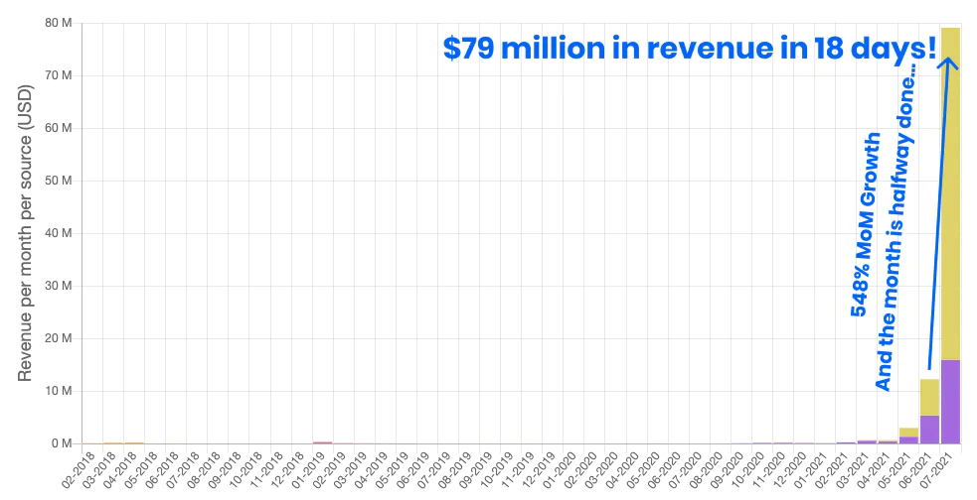Image resolution: width=977 pixels, height=500 pixels.
Task: Click the 07-2021 x-axis label
Action: pos(938,471)
